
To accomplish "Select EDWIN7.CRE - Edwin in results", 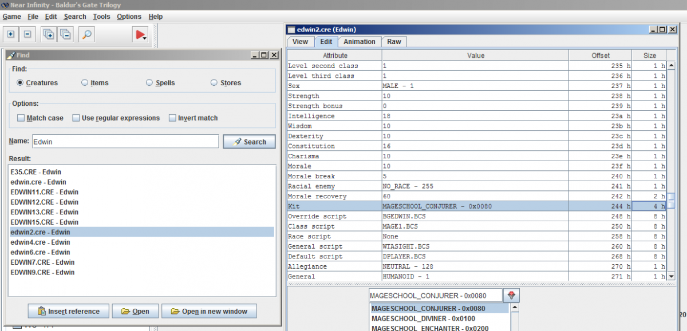I will (142, 262).
